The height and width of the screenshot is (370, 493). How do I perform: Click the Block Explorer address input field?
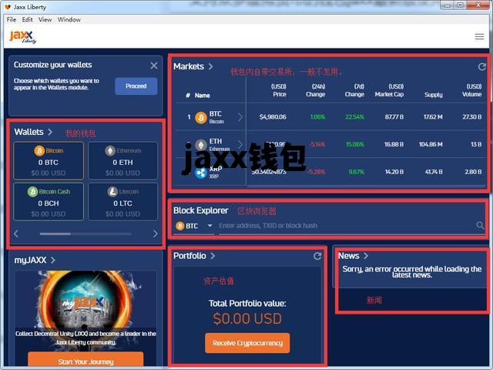[x=346, y=226]
